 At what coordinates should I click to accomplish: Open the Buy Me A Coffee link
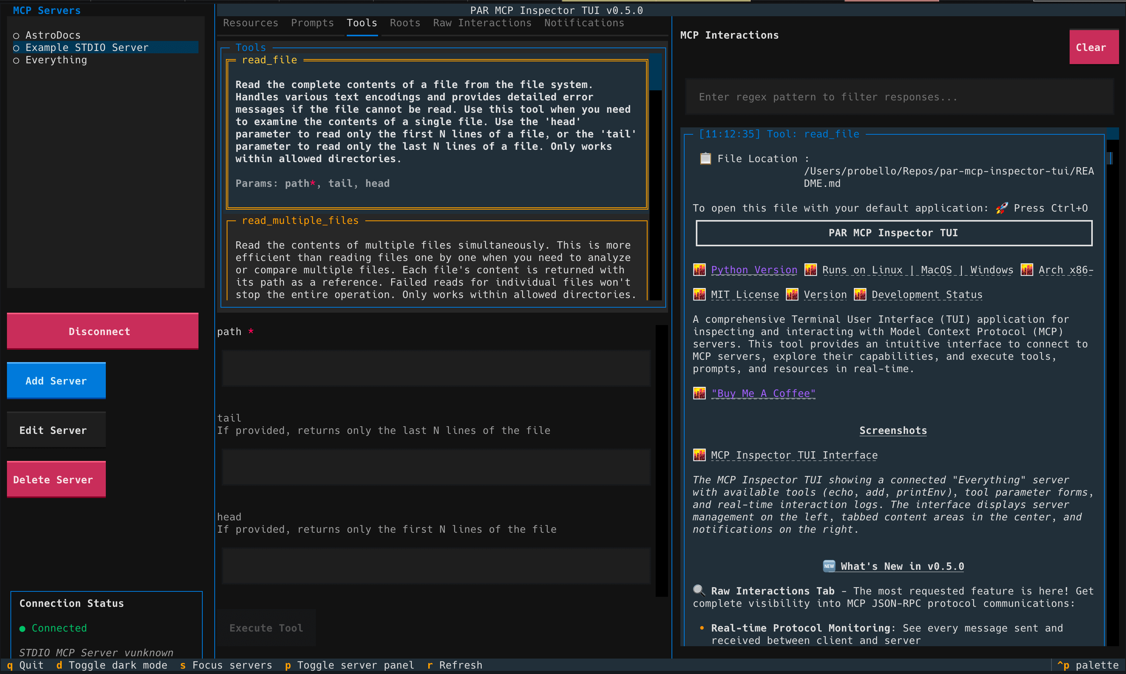[x=763, y=393]
